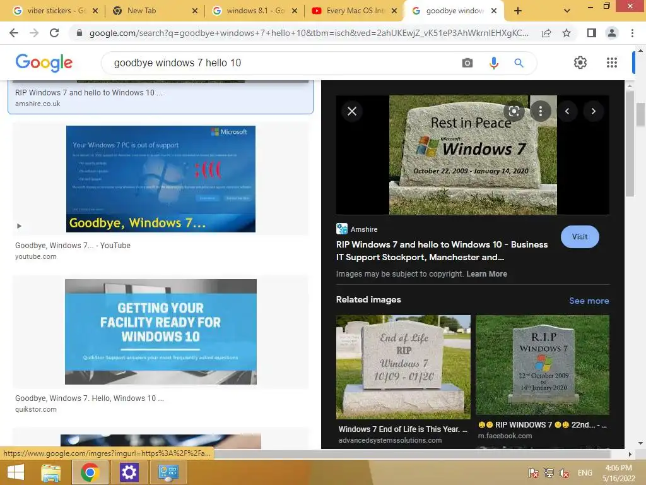The image size is (646, 485).
Task: Select Getting Your Facility Ready for Windows 10 image
Action: [x=161, y=332]
